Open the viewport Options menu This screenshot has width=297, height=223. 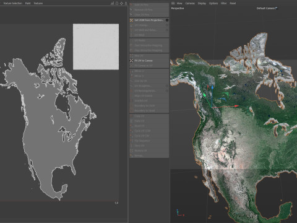pos(213,3)
